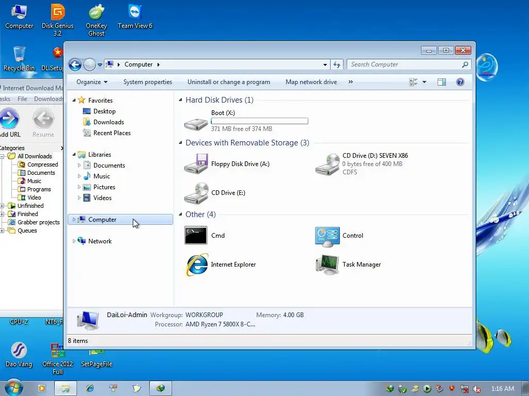Click the search magnifier icon

pos(465,64)
